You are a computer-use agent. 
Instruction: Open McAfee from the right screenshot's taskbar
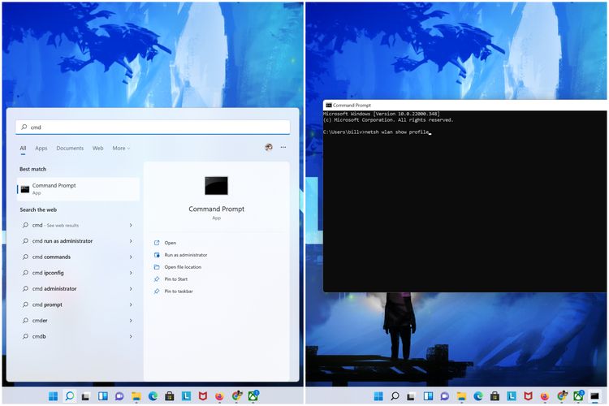[x=529, y=396]
